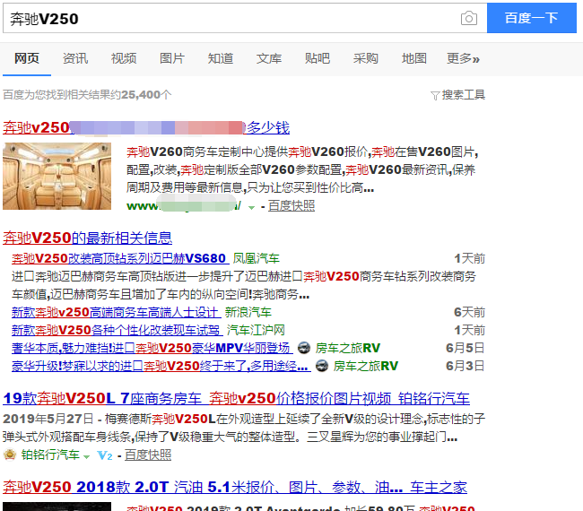Click the 1天前 date of the 凤凰汽车 item
The width and height of the screenshot is (583, 511).
470,258
